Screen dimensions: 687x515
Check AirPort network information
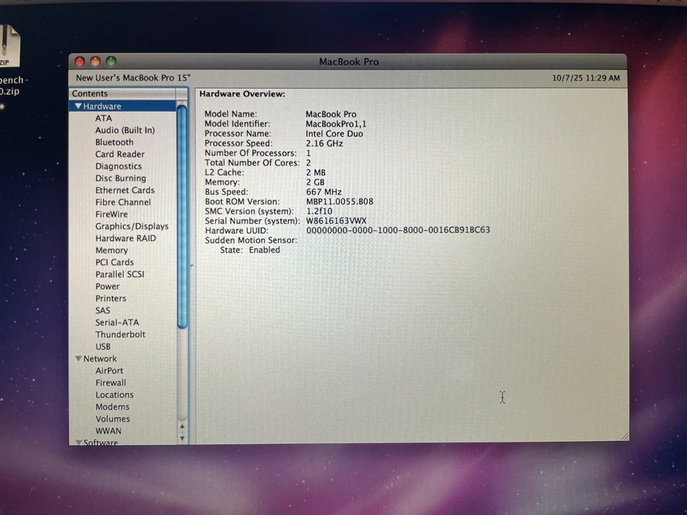tap(109, 371)
